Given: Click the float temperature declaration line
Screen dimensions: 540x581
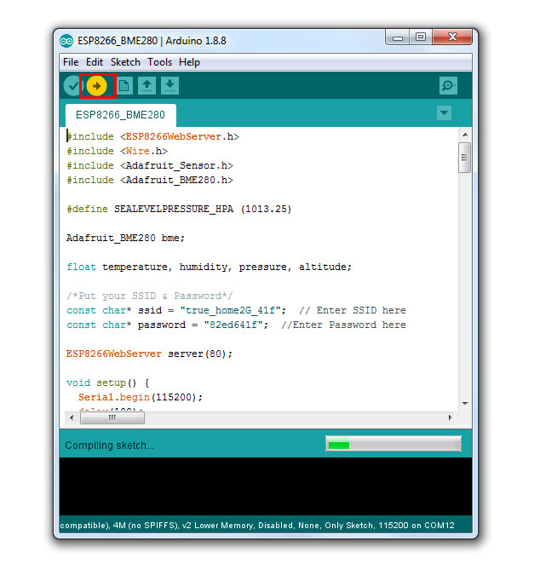Looking at the screenshot, I should point(209,267).
